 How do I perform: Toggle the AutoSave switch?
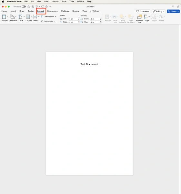(24, 6)
